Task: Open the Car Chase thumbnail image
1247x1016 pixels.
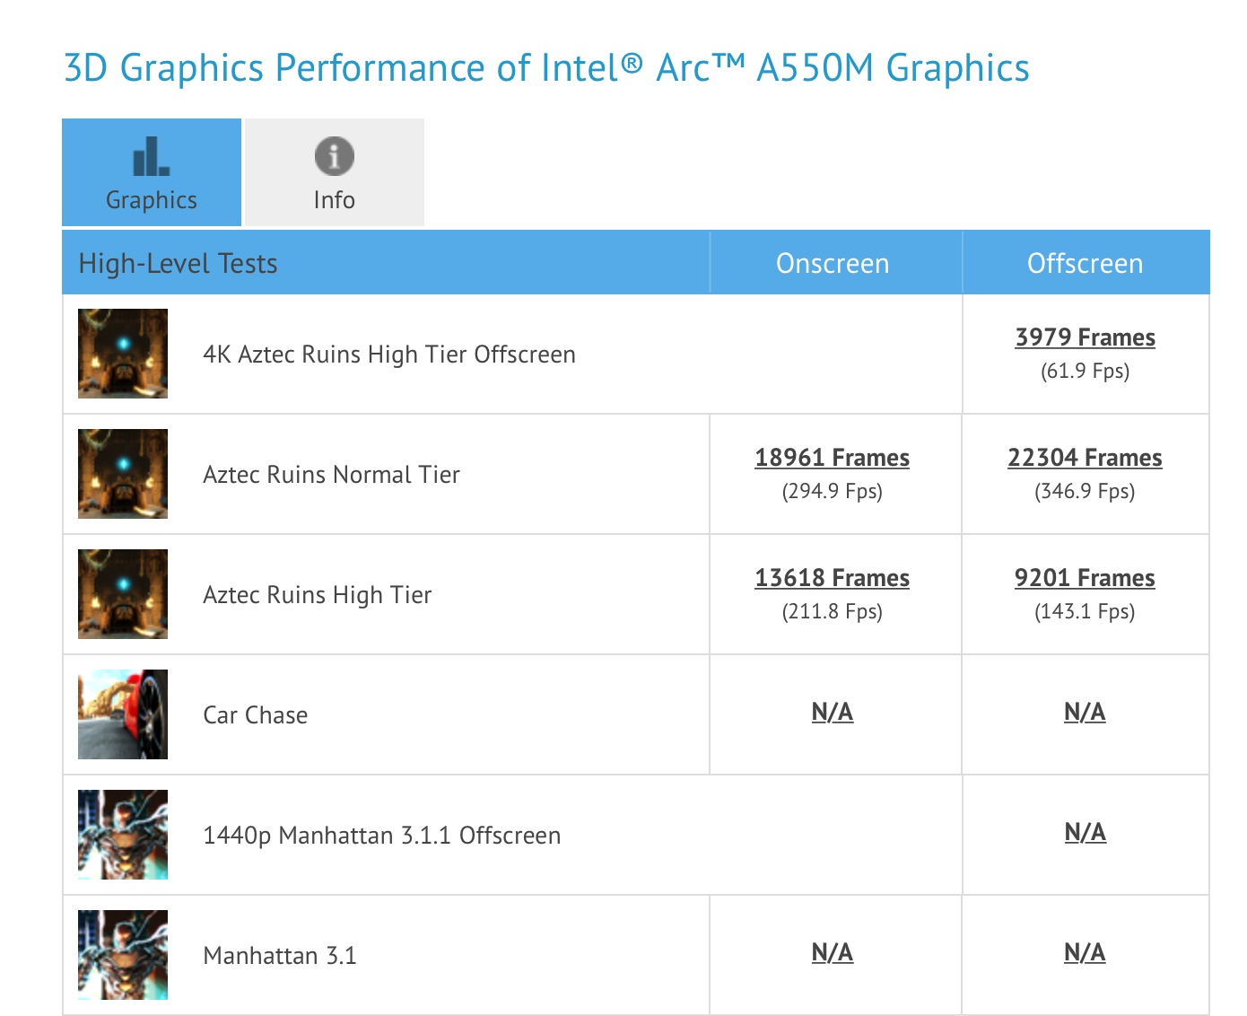Action: click(123, 714)
